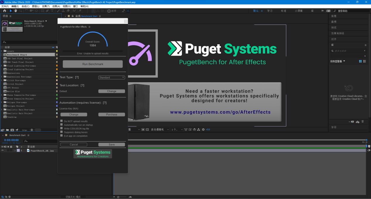Open the 编辑 menu
This screenshot has width=371, height=199.
[x=15, y=6]
